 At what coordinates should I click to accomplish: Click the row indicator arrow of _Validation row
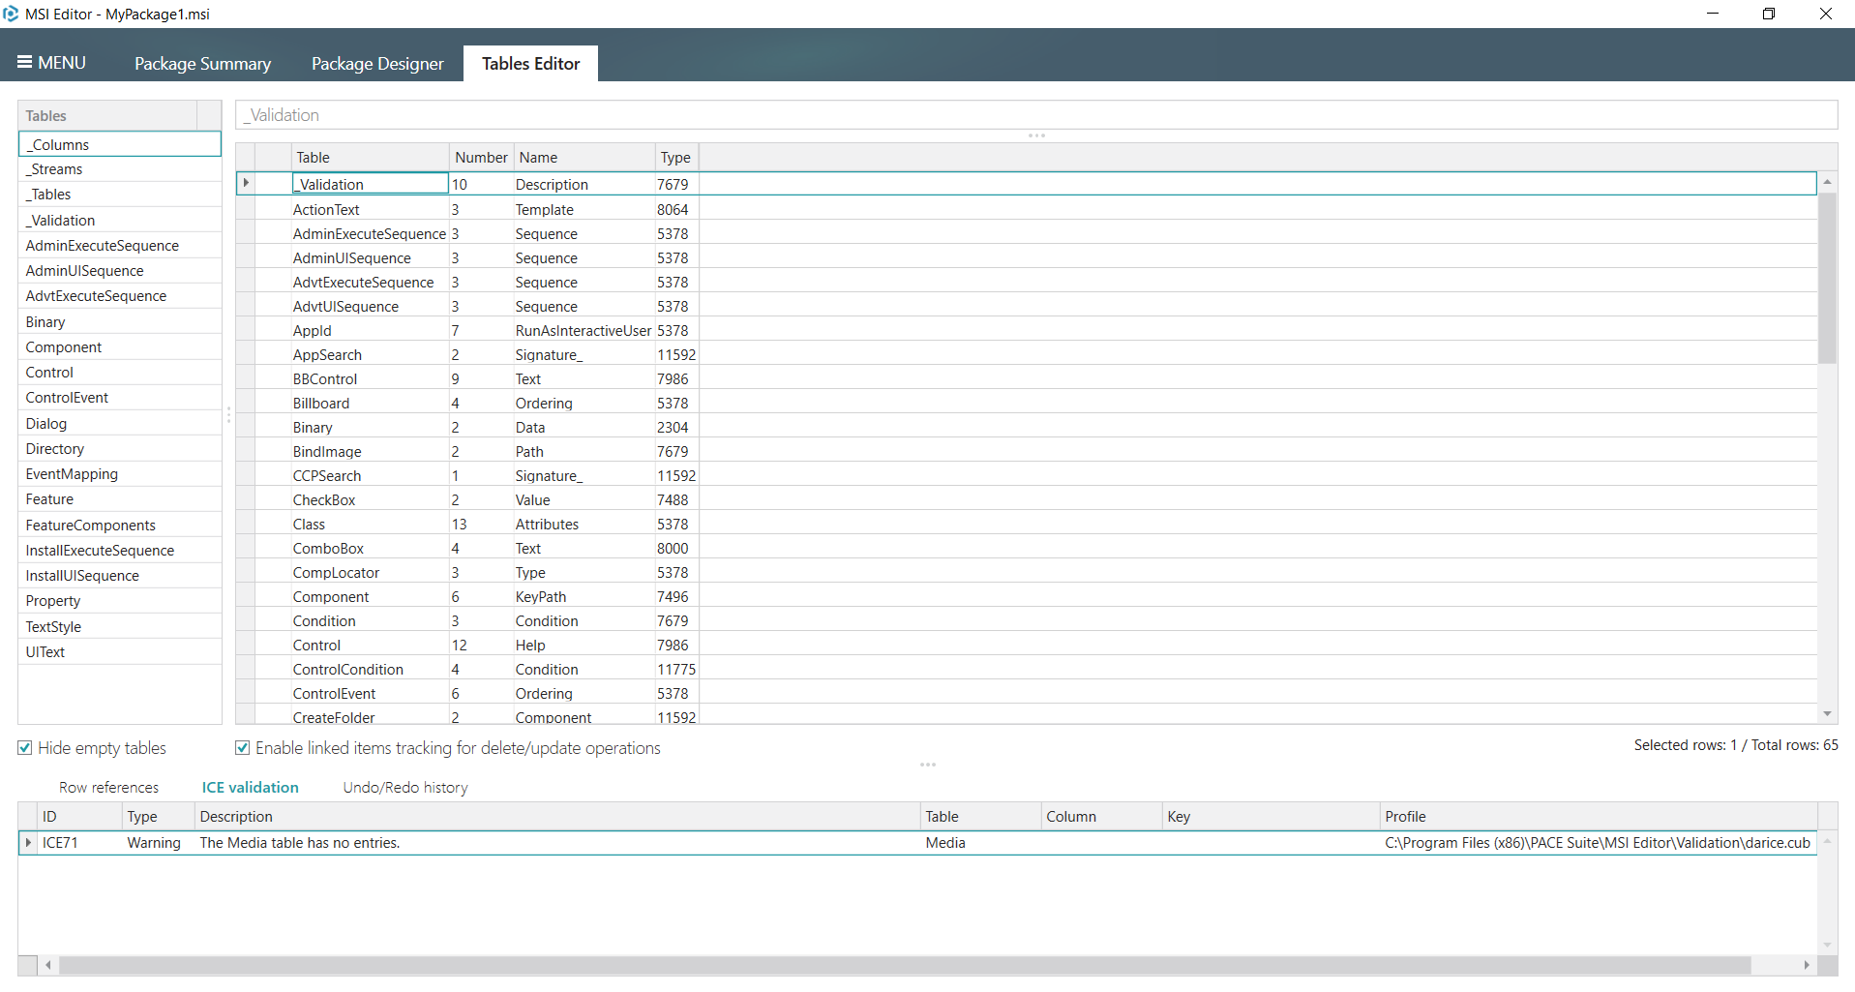point(246,184)
